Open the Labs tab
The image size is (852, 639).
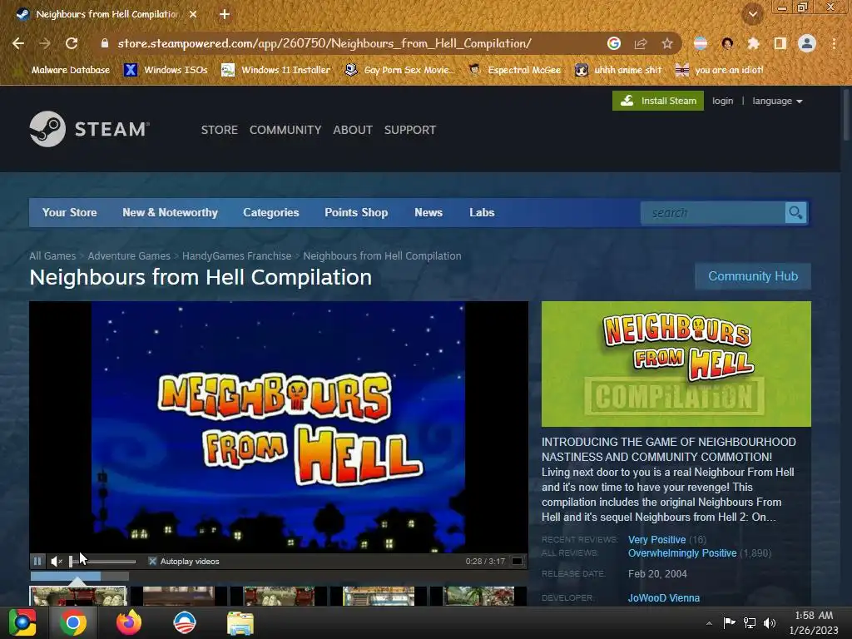pyautogui.click(x=482, y=212)
